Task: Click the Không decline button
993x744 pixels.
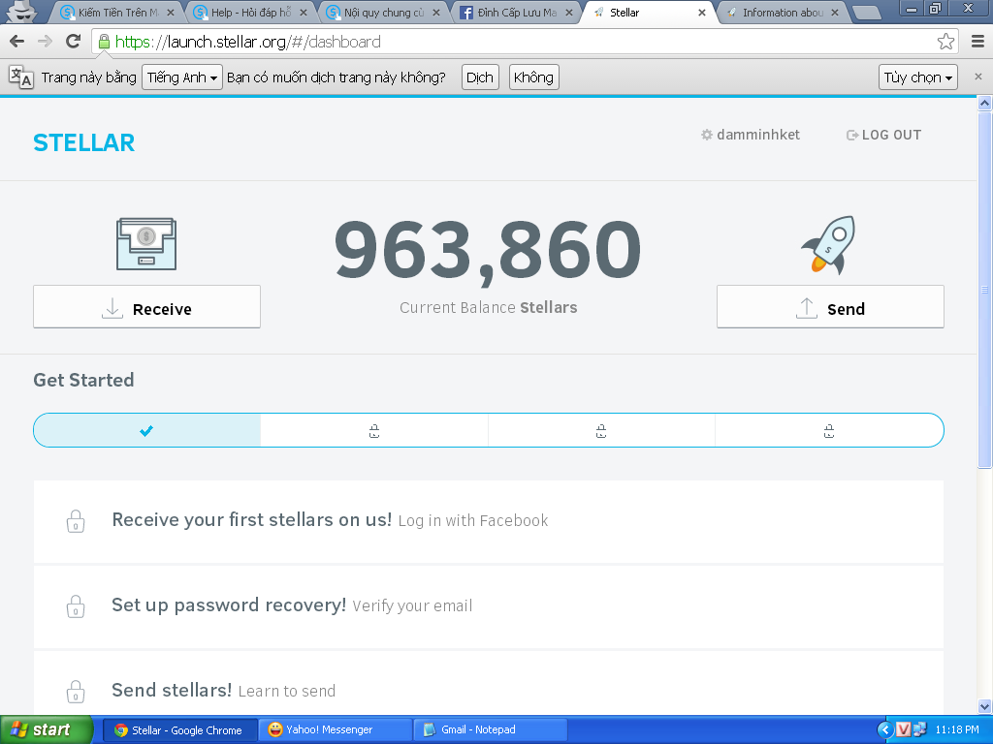Action: point(534,77)
